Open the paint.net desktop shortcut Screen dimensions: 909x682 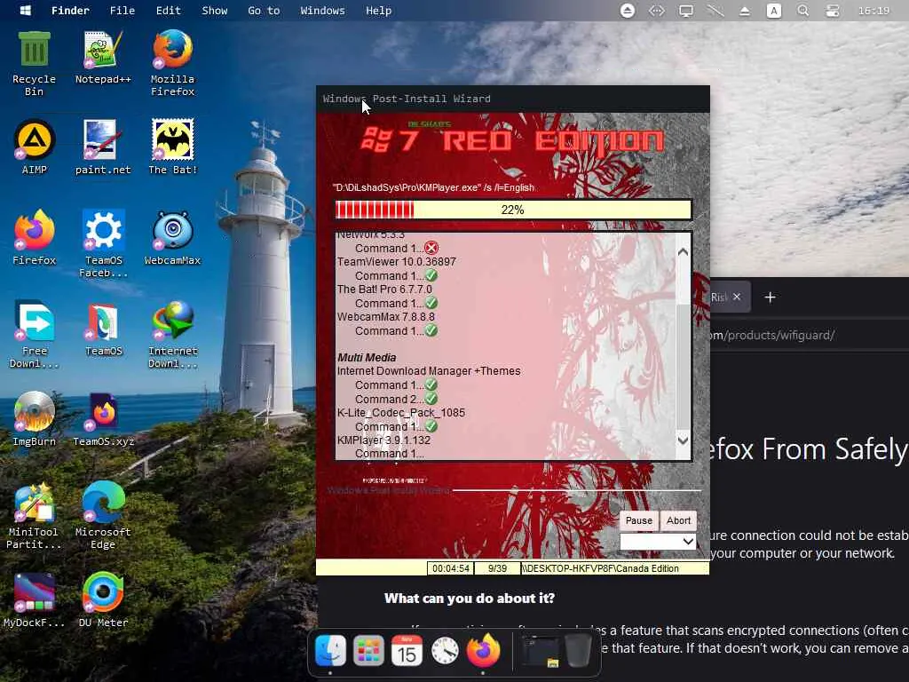pyautogui.click(x=103, y=147)
